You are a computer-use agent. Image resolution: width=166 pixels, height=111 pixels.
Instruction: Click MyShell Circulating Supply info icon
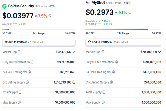[112, 82]
